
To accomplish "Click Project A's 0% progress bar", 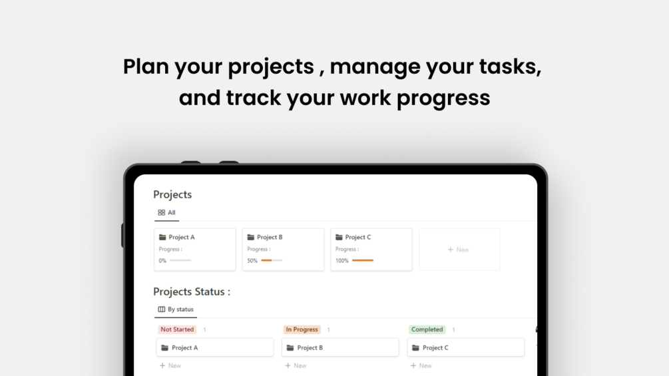I will tap(180, 260).
